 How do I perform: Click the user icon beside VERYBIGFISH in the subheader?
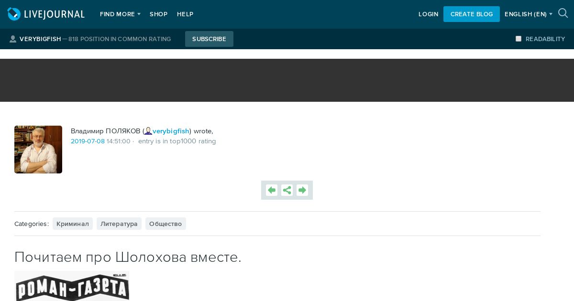pyautogui.click(x=13, y=39)
